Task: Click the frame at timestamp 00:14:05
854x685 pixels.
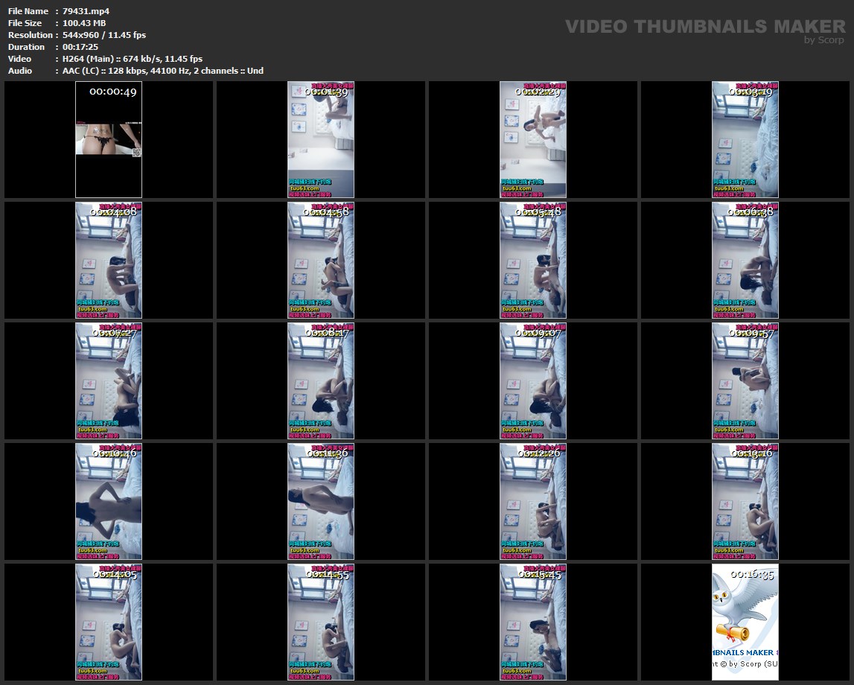Action: pyautogui.click(x=109, y=622)
